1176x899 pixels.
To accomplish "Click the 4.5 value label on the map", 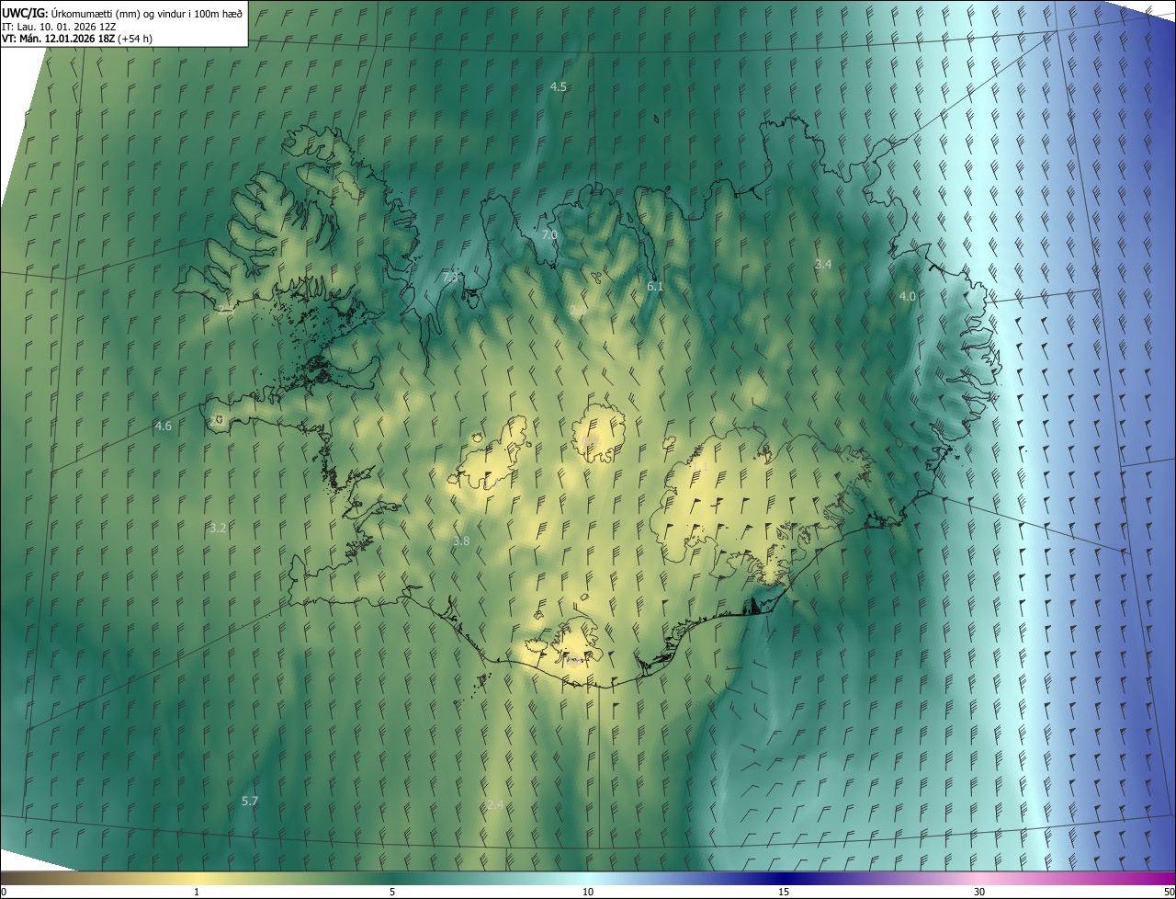I will pyautogui.click(x=559, y=86).
